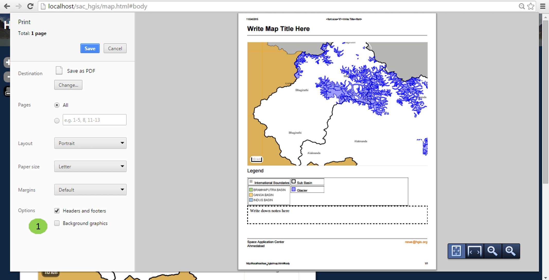549x280 pixels.
Task: Click the BRAMHAPUTRA BASIN legend swatch
Action: [x=251, y=190]
